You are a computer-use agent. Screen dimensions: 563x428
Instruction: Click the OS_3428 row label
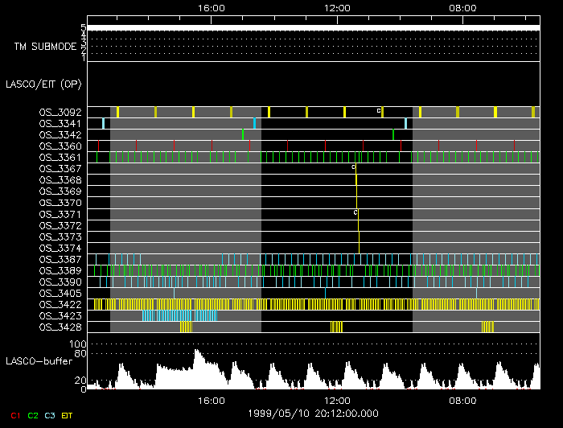(60, 327)
